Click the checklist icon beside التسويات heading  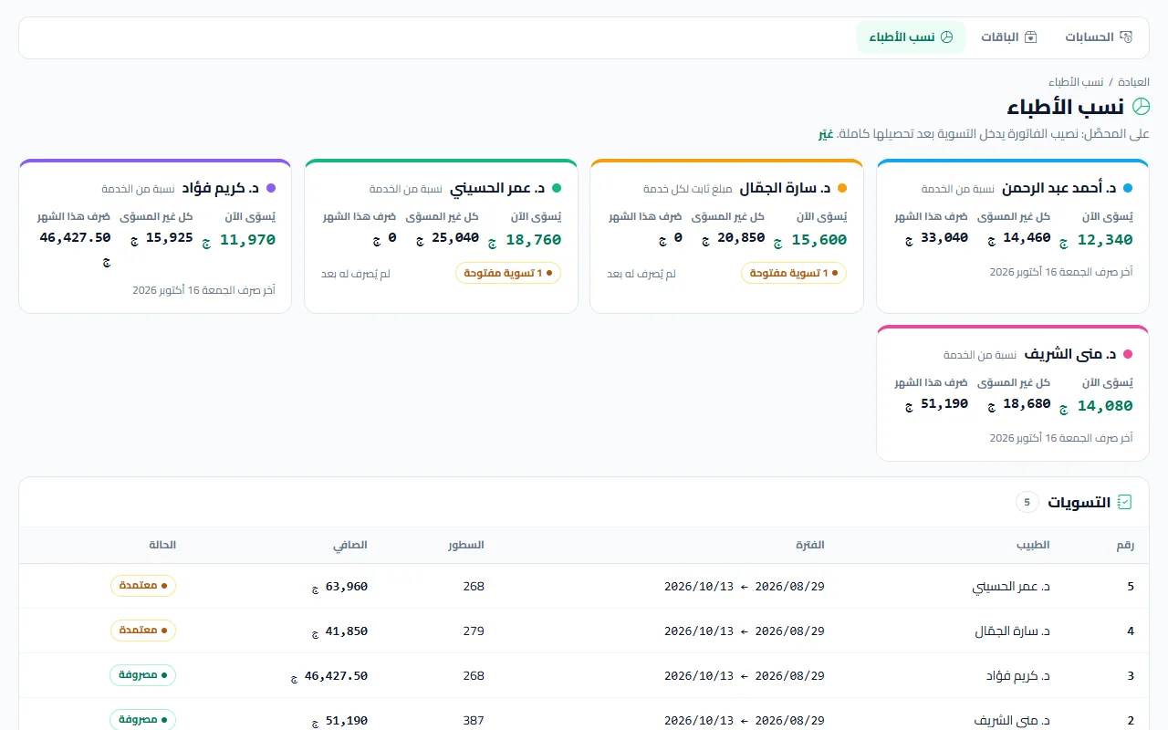pyautogui.click(x=1125, y=502)
